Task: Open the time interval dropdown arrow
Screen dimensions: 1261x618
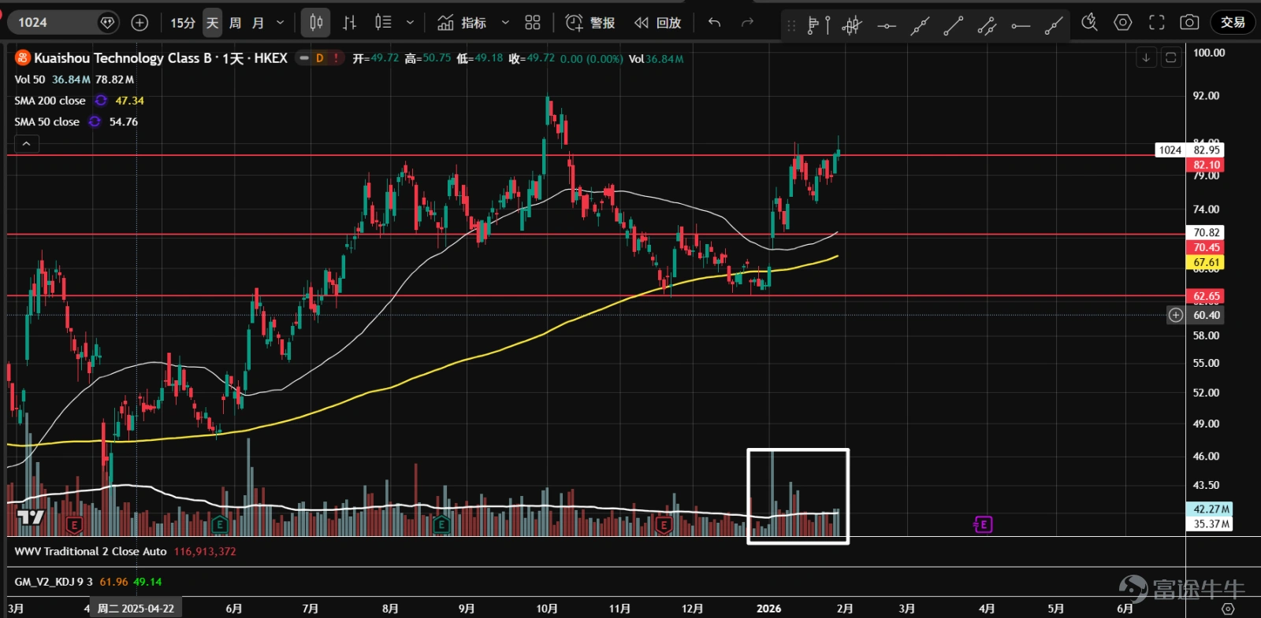Action: pos(280,22)
